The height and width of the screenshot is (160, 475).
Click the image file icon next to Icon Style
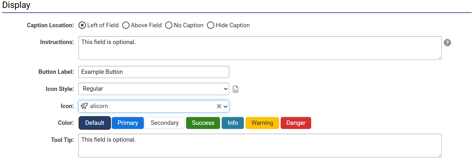click(236, 89)
